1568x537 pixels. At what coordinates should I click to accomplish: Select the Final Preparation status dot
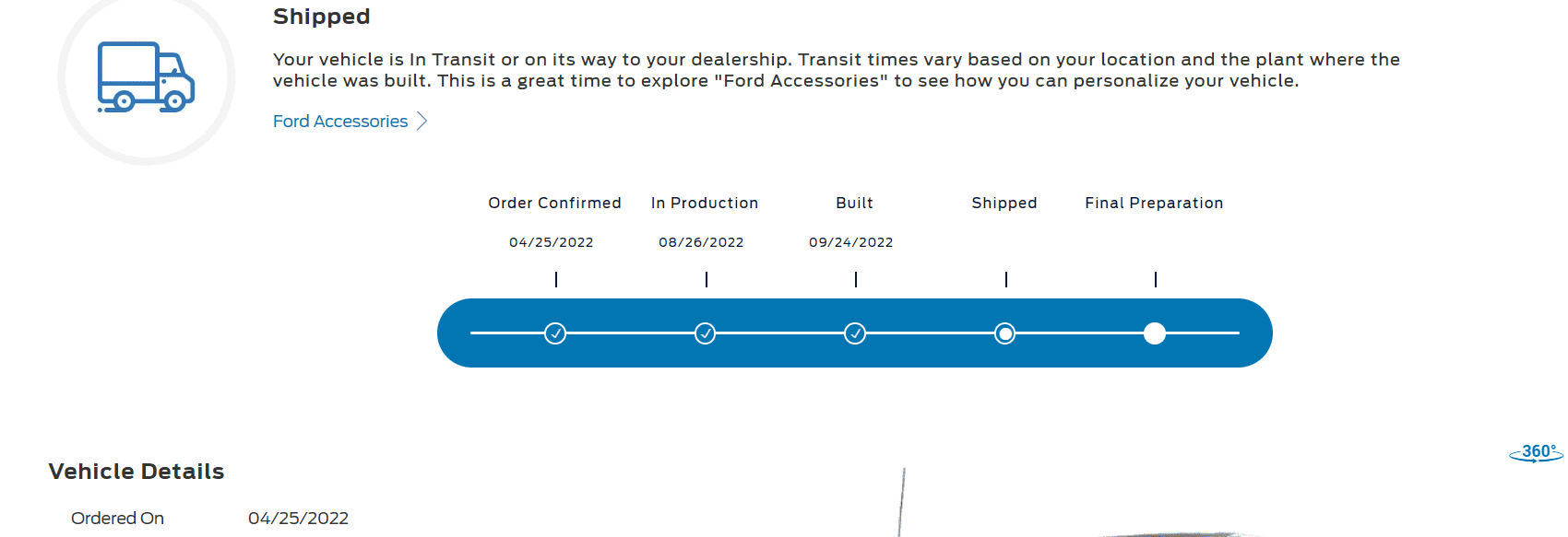tap(1155, 333)
